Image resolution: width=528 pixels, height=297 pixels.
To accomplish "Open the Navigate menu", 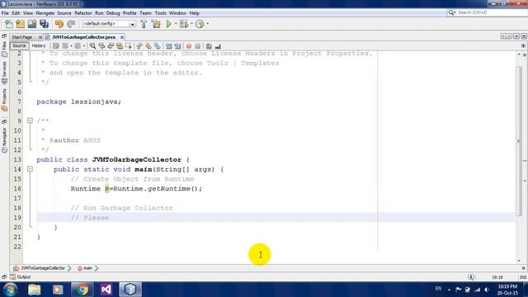I will (45, 13).
